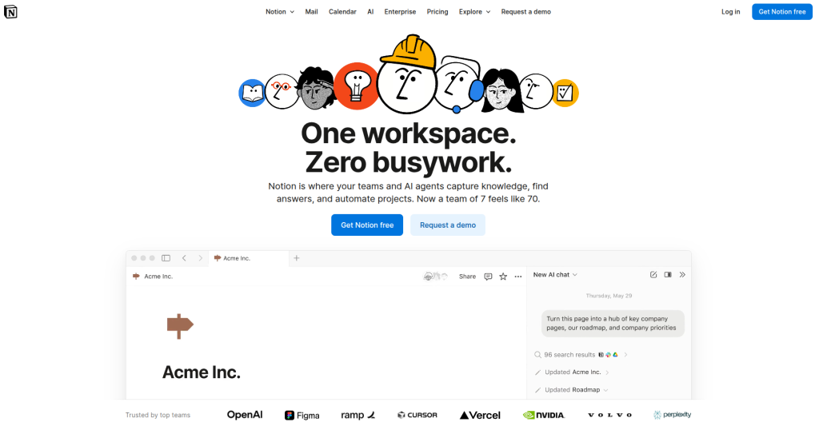Screen dimensions: 819x430
Task: Collapse AI chat with double-chevron icon
Action: (x=682, y=274)
